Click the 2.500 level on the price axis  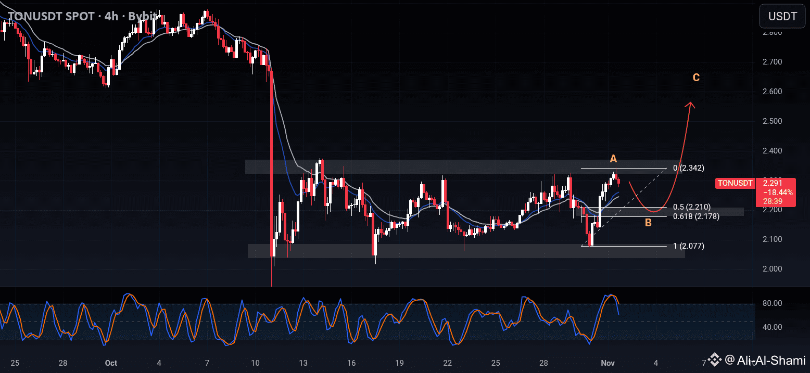pos(772,121)
